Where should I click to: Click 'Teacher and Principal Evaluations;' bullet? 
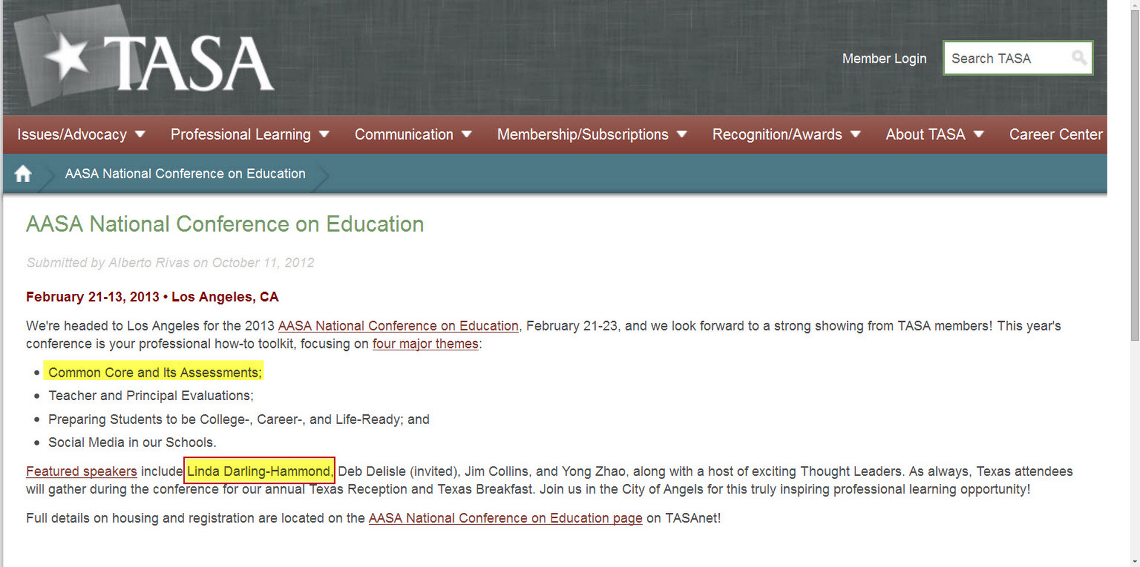pos(151,396)
